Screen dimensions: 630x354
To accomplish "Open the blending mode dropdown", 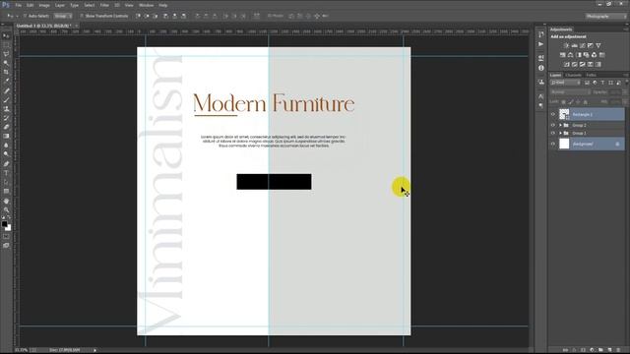I will point(570,92).
